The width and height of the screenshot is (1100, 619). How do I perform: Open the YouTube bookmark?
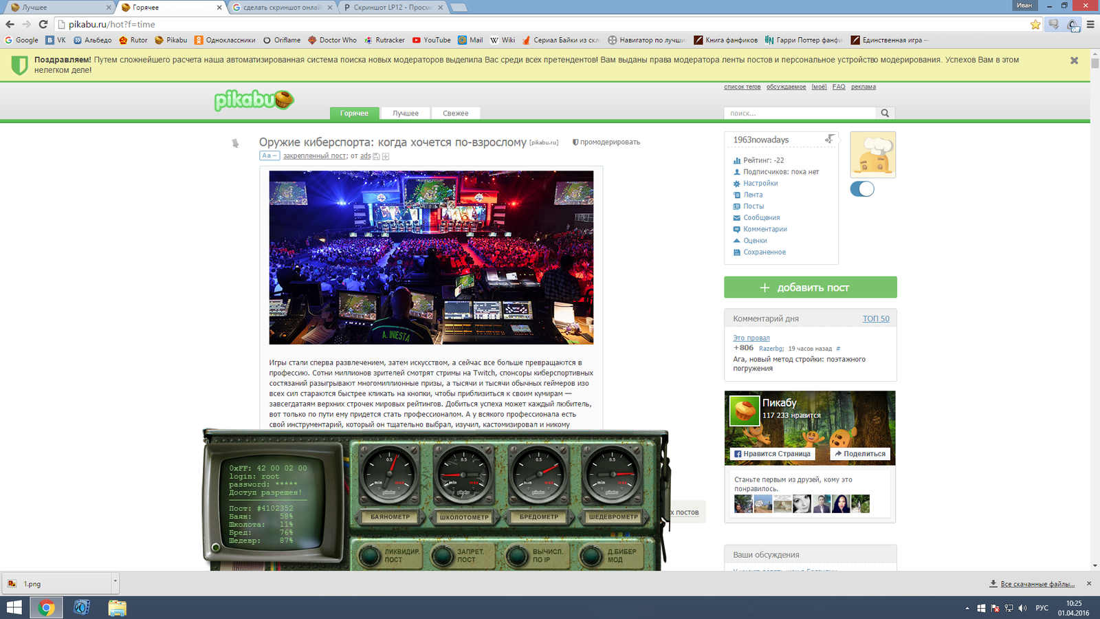pyautogui.click(x=431, y=40)
